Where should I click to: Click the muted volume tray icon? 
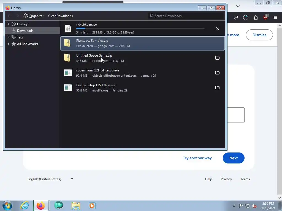pyautogui.click(x=254, y=206)
